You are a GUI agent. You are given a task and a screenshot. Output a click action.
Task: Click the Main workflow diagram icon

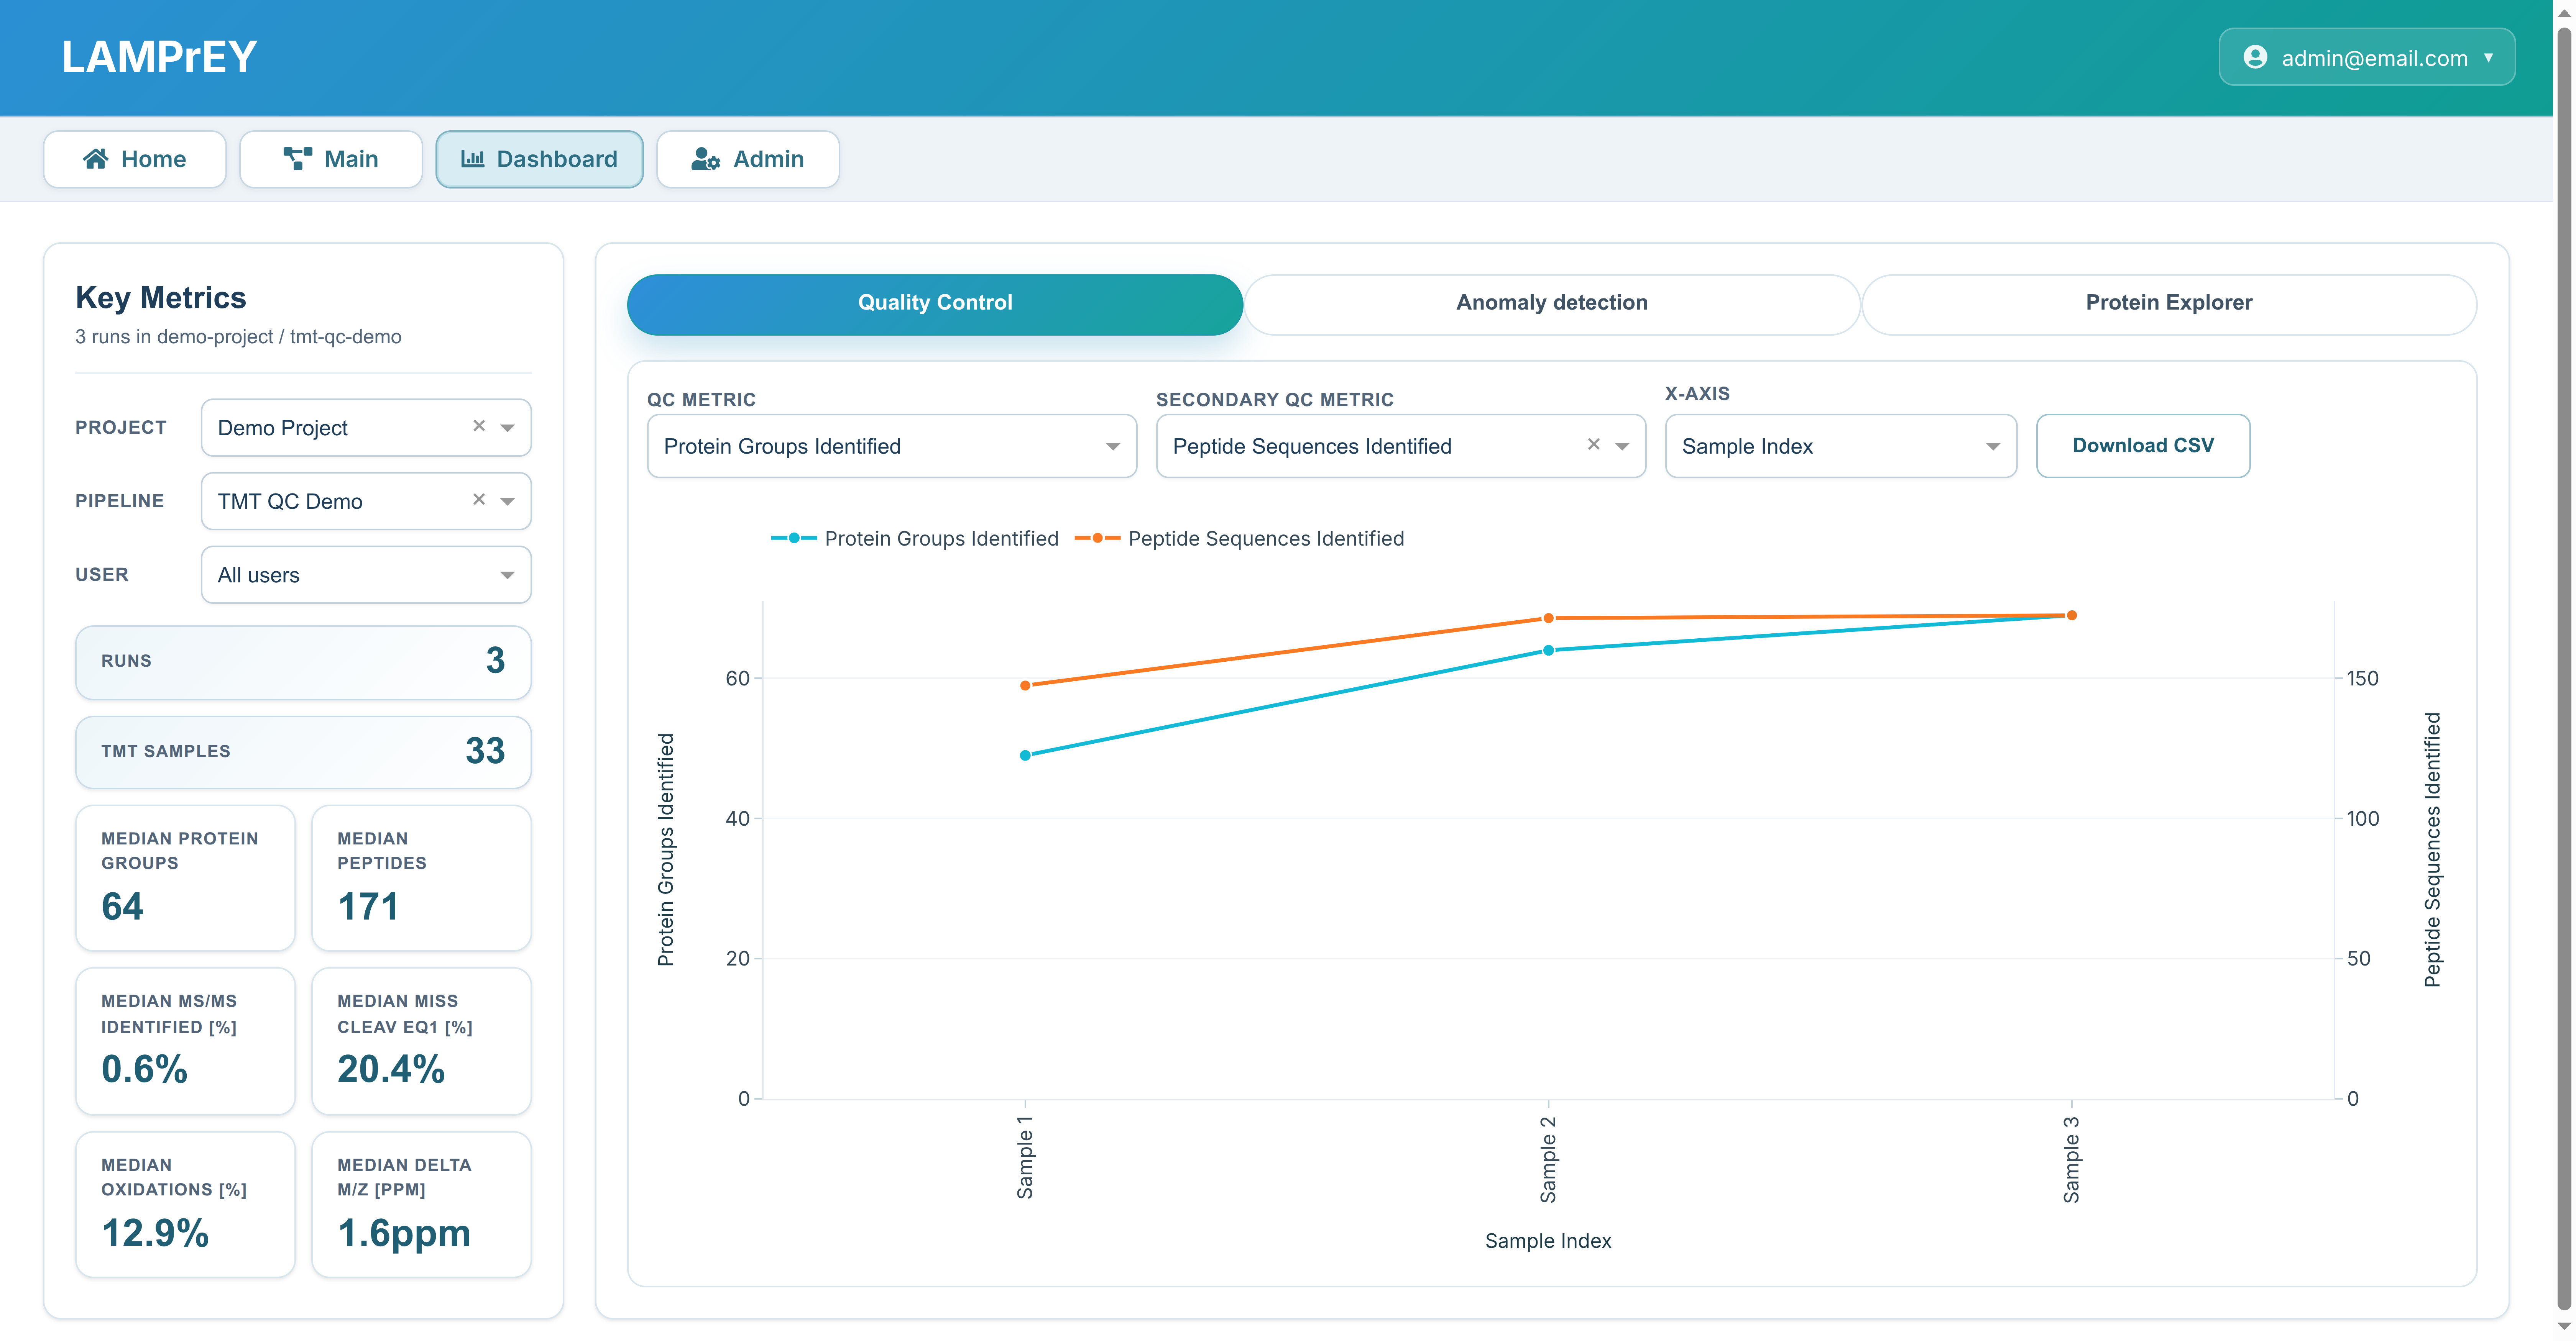[x=297, y=159]
